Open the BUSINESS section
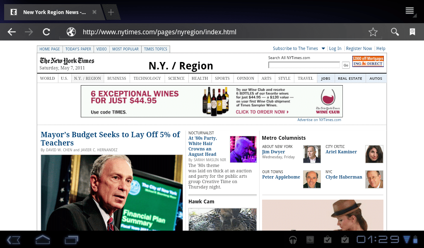This screenshot has width=424, height=248. click(116, 78)
